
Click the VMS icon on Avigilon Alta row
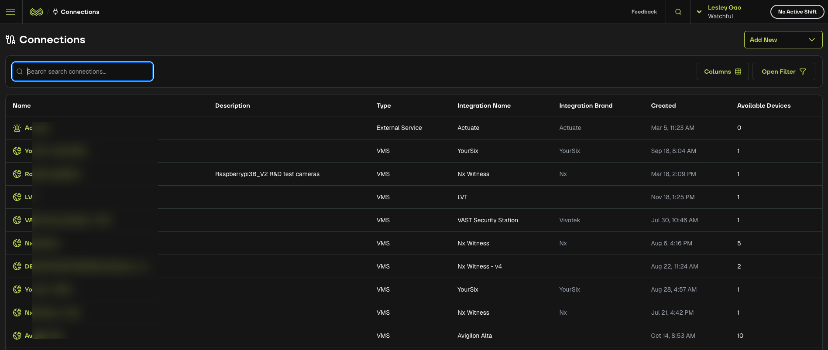[17, 336]
